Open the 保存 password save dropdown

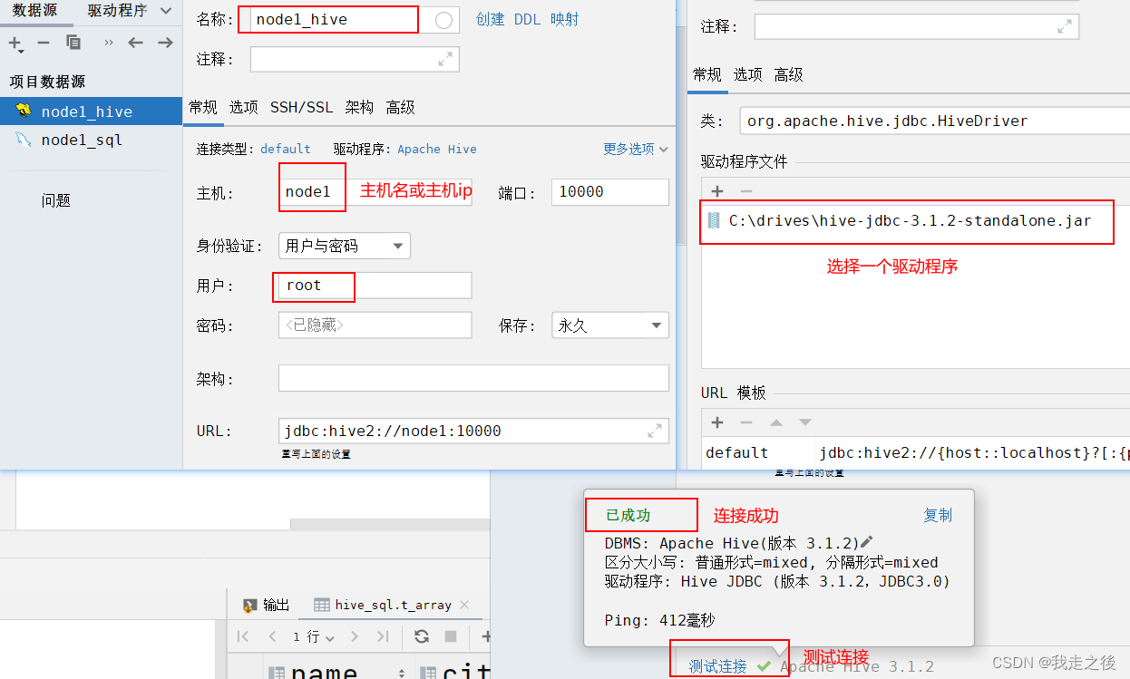coord(610,325)
